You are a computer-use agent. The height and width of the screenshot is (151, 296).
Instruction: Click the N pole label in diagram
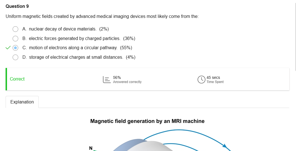91,148
